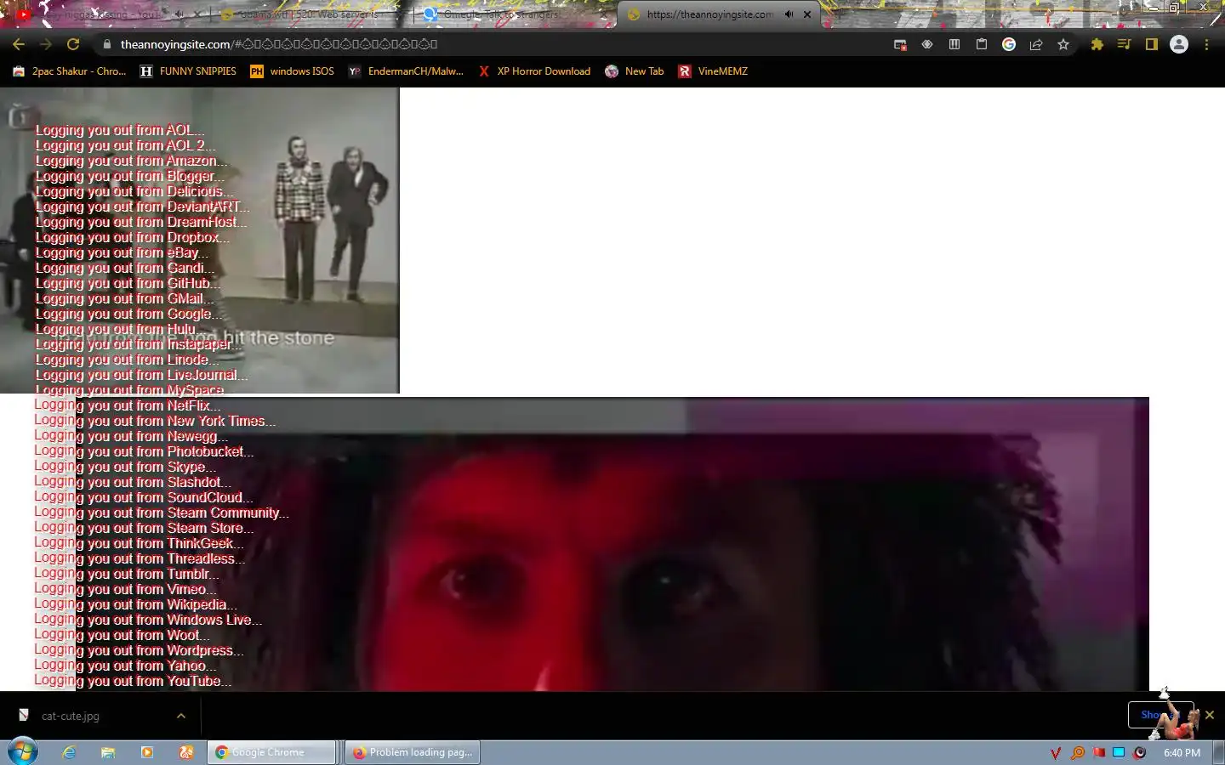Mute the YouTube tab via speaker icon
1225x765 pixels.
(179, 14)
